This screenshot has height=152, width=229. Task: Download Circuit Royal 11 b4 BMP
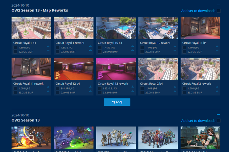pyautogui.click(x=217, y=50)
